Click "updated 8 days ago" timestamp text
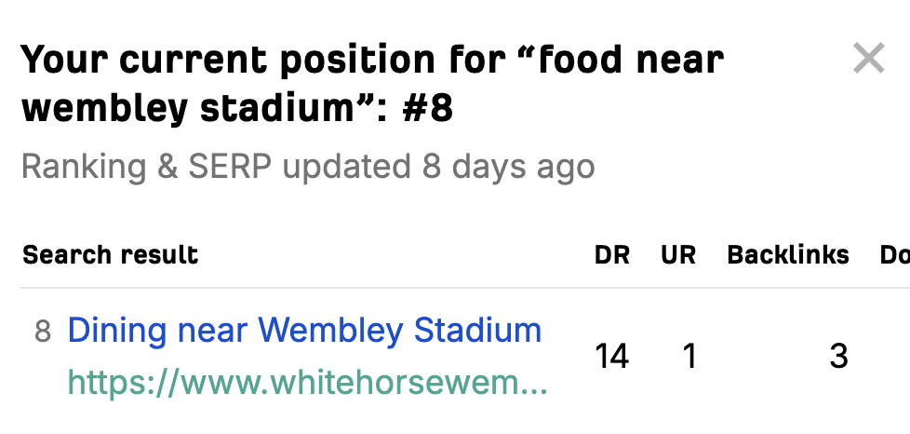 click(x=438, y=168)
